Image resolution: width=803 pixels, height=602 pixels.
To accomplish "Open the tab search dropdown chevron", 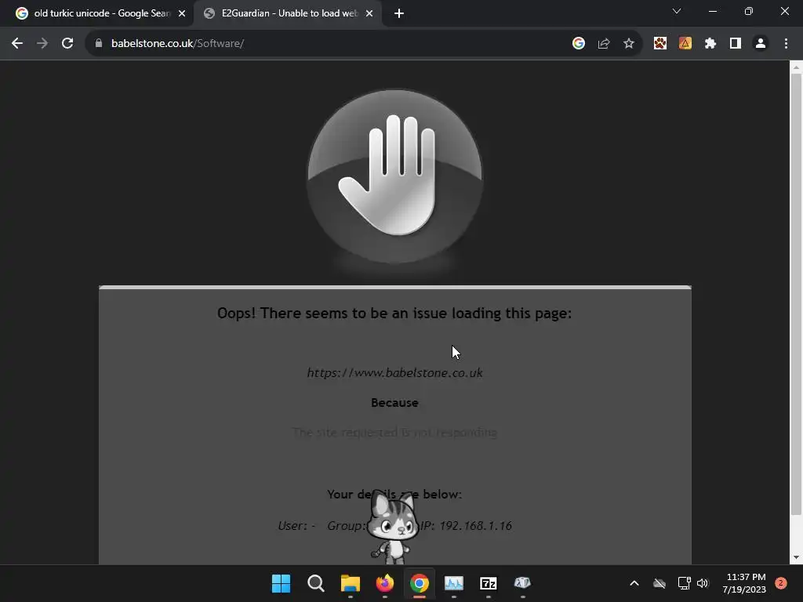I will coord(677,11).
